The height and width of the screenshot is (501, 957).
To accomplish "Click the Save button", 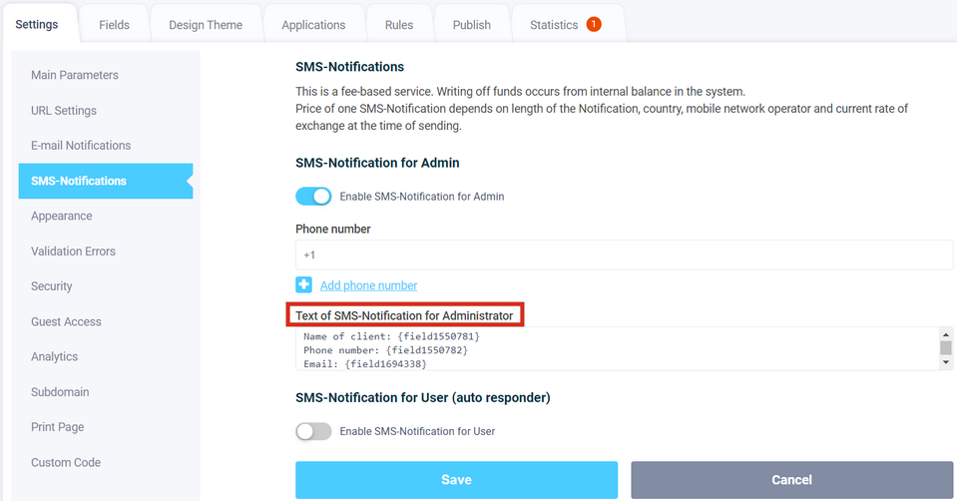I will (x=456, y=480).
